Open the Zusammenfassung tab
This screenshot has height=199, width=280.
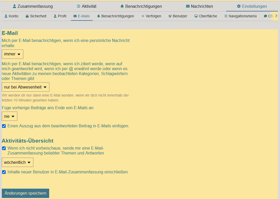tap(33, 6)
